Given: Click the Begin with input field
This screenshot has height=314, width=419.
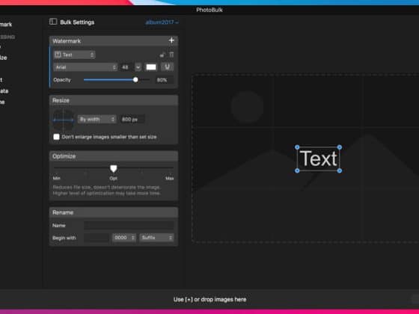Looking at the screenshot, I should [97, 238].
